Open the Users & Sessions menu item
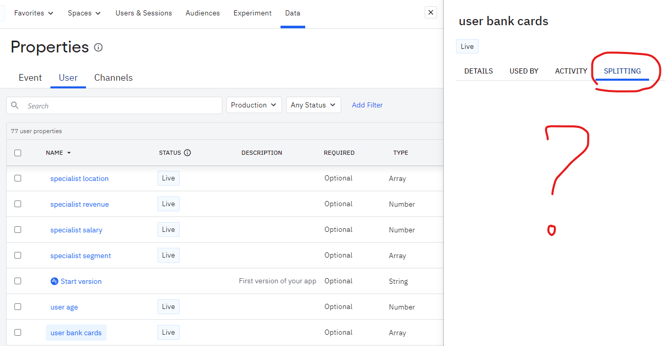 pos(144,13)
